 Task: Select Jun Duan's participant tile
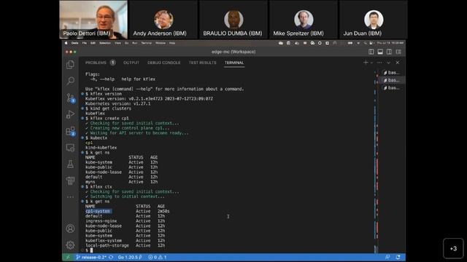[374, 20]
